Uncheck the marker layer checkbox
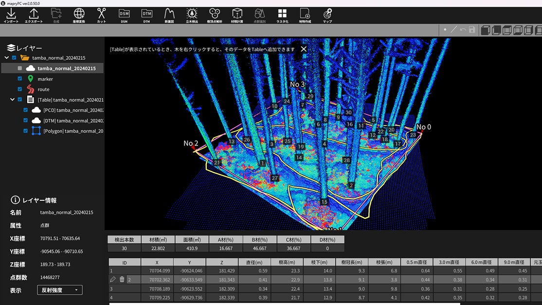 [x=20, y=79]
